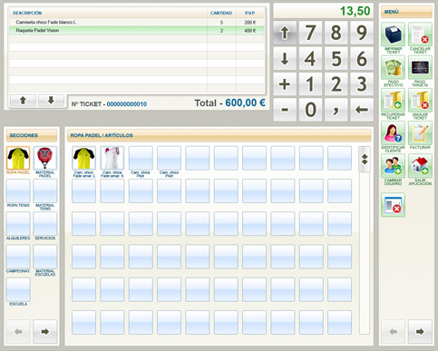Select the Ropa Padel section

[18, 158]
